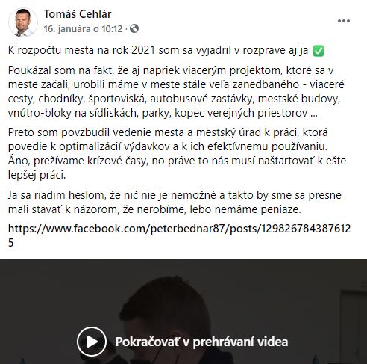The height and width of the screenshot is (364, 367).
Task: Click the green checkmark emoji in the first line
Action: pos(319,51)
